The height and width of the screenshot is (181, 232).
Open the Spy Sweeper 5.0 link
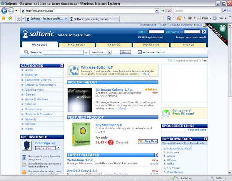click(x=108, y=125)
